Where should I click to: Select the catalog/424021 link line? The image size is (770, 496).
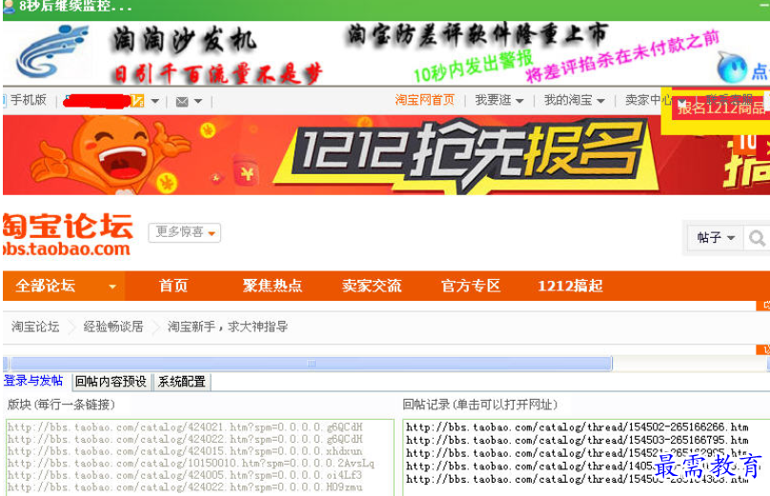185,427
